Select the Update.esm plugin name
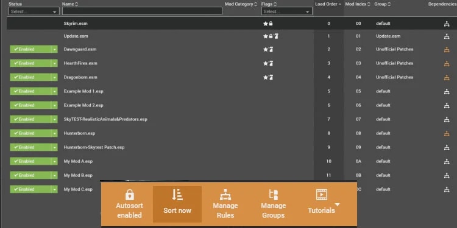The image size is (457, 228). 76,36
